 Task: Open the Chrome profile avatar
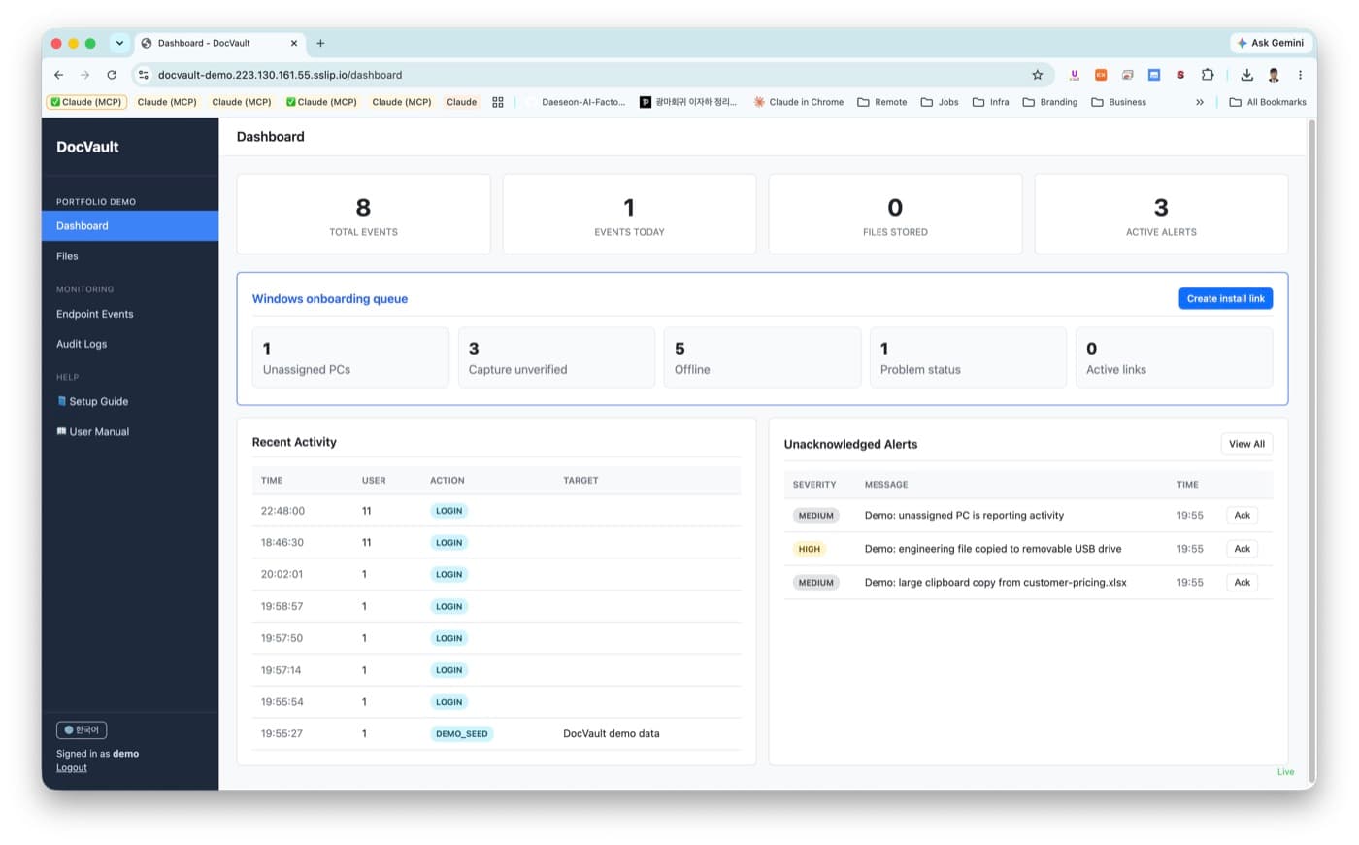1274,75
